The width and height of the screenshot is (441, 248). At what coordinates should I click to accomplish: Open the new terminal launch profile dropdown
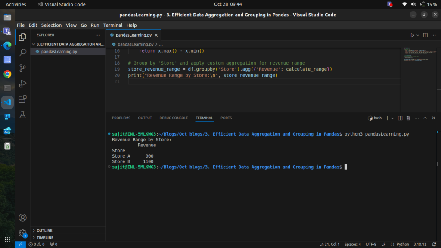tap(392, 118)
